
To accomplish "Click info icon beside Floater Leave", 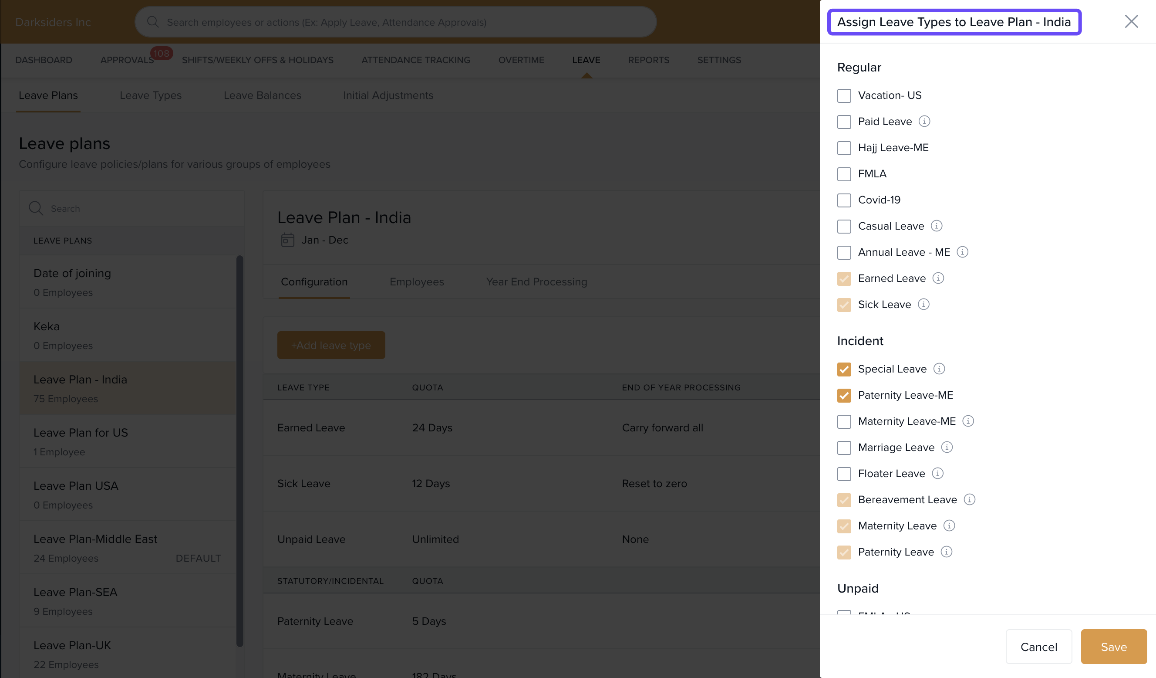I will coord(937,473).
